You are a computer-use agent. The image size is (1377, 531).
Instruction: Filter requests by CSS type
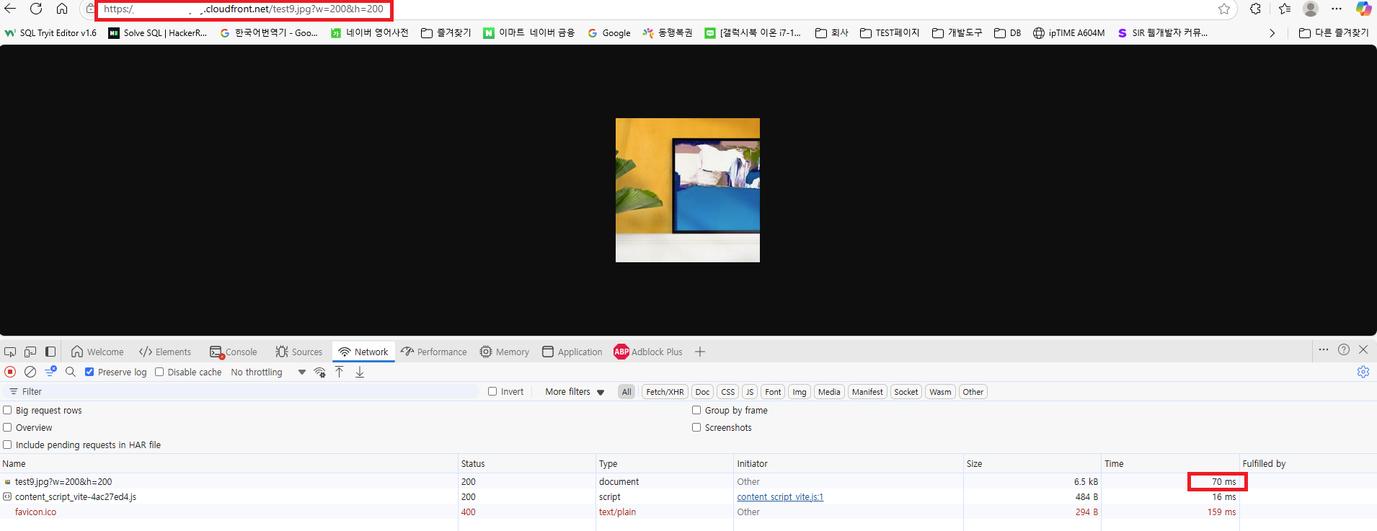pos(728,392)
